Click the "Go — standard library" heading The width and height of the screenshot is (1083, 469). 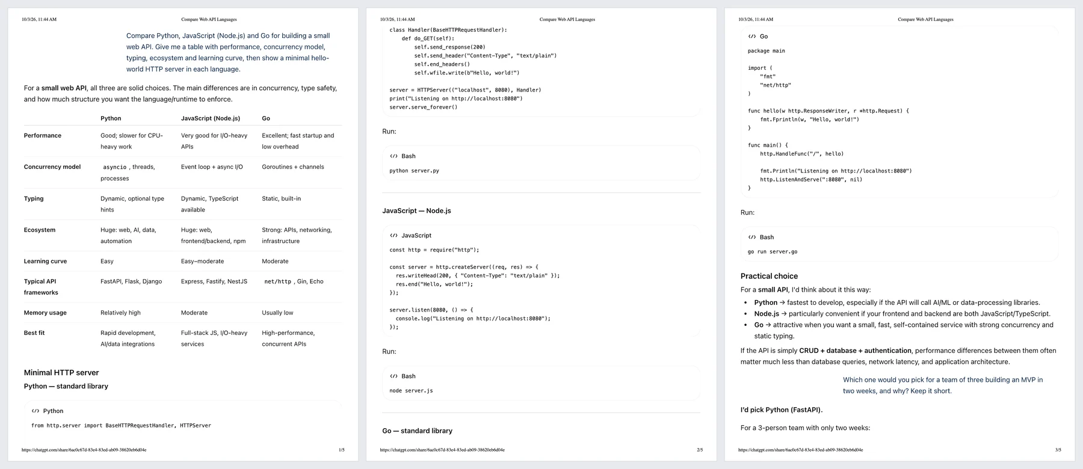[x=417, y=431]
